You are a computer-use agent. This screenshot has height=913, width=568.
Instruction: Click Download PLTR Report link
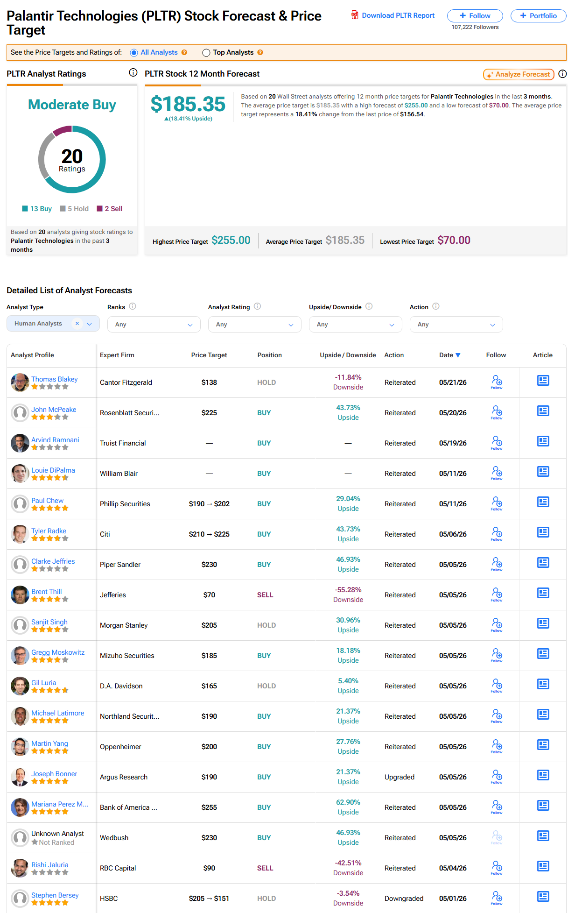point(393,15)
